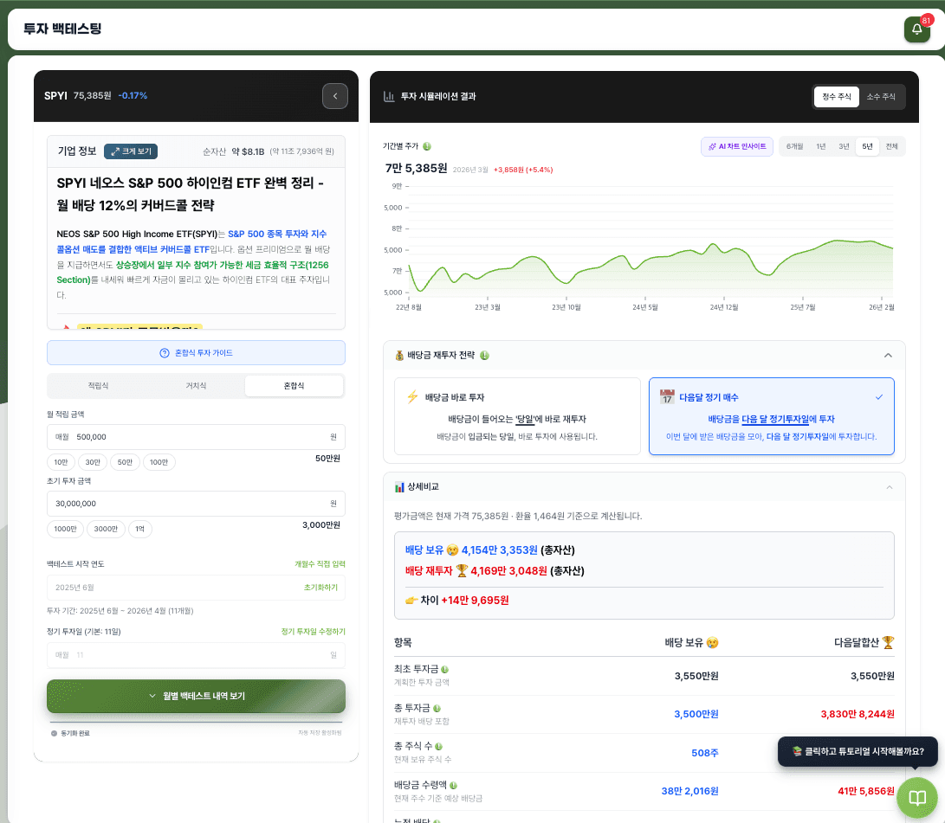This screenshot has width=945, height=823.
Task: Click the lightning icon on 배당금 바로 투자
Action: pyautogui.click(x=413, y=397)
